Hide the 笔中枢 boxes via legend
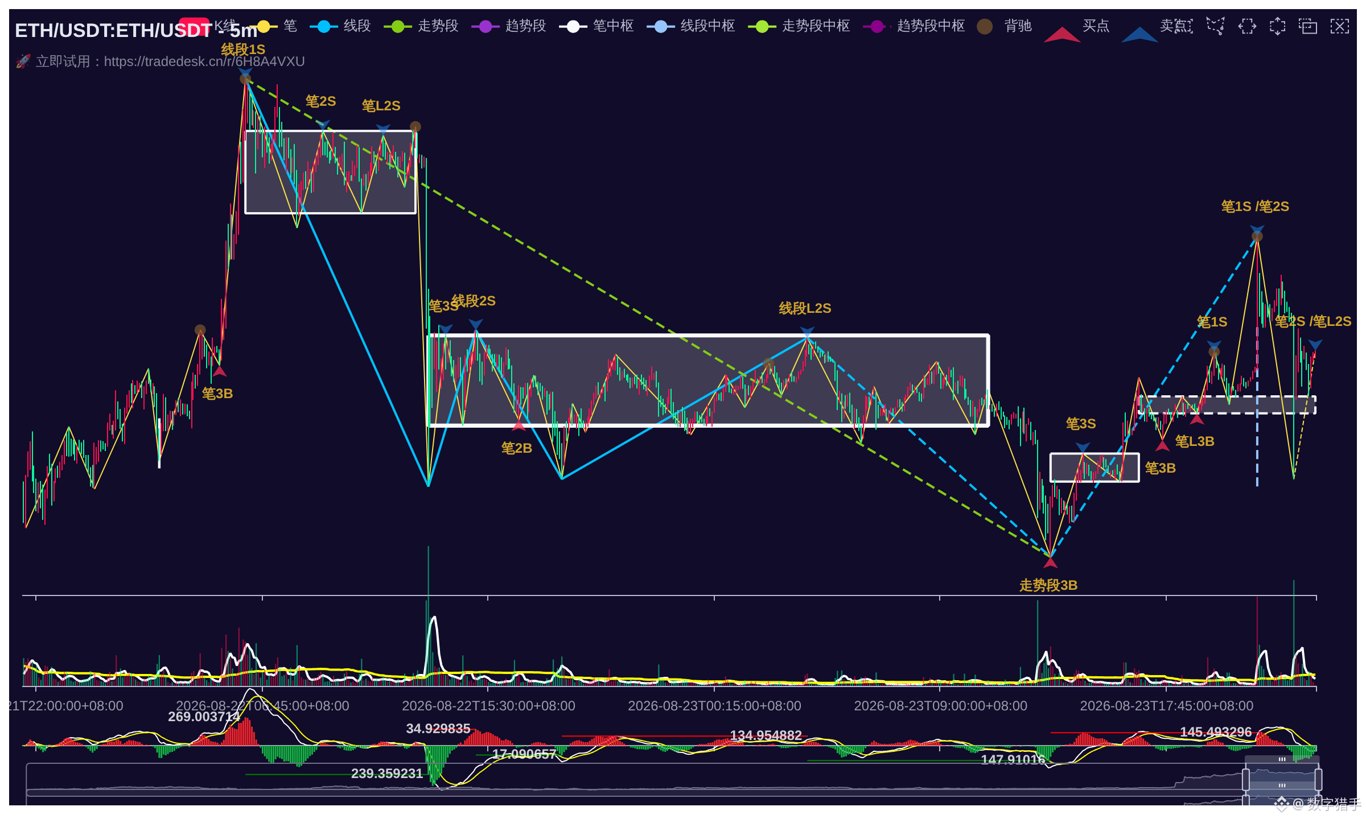The width and height of the screenshot is (1366, 819). point(596,26)
